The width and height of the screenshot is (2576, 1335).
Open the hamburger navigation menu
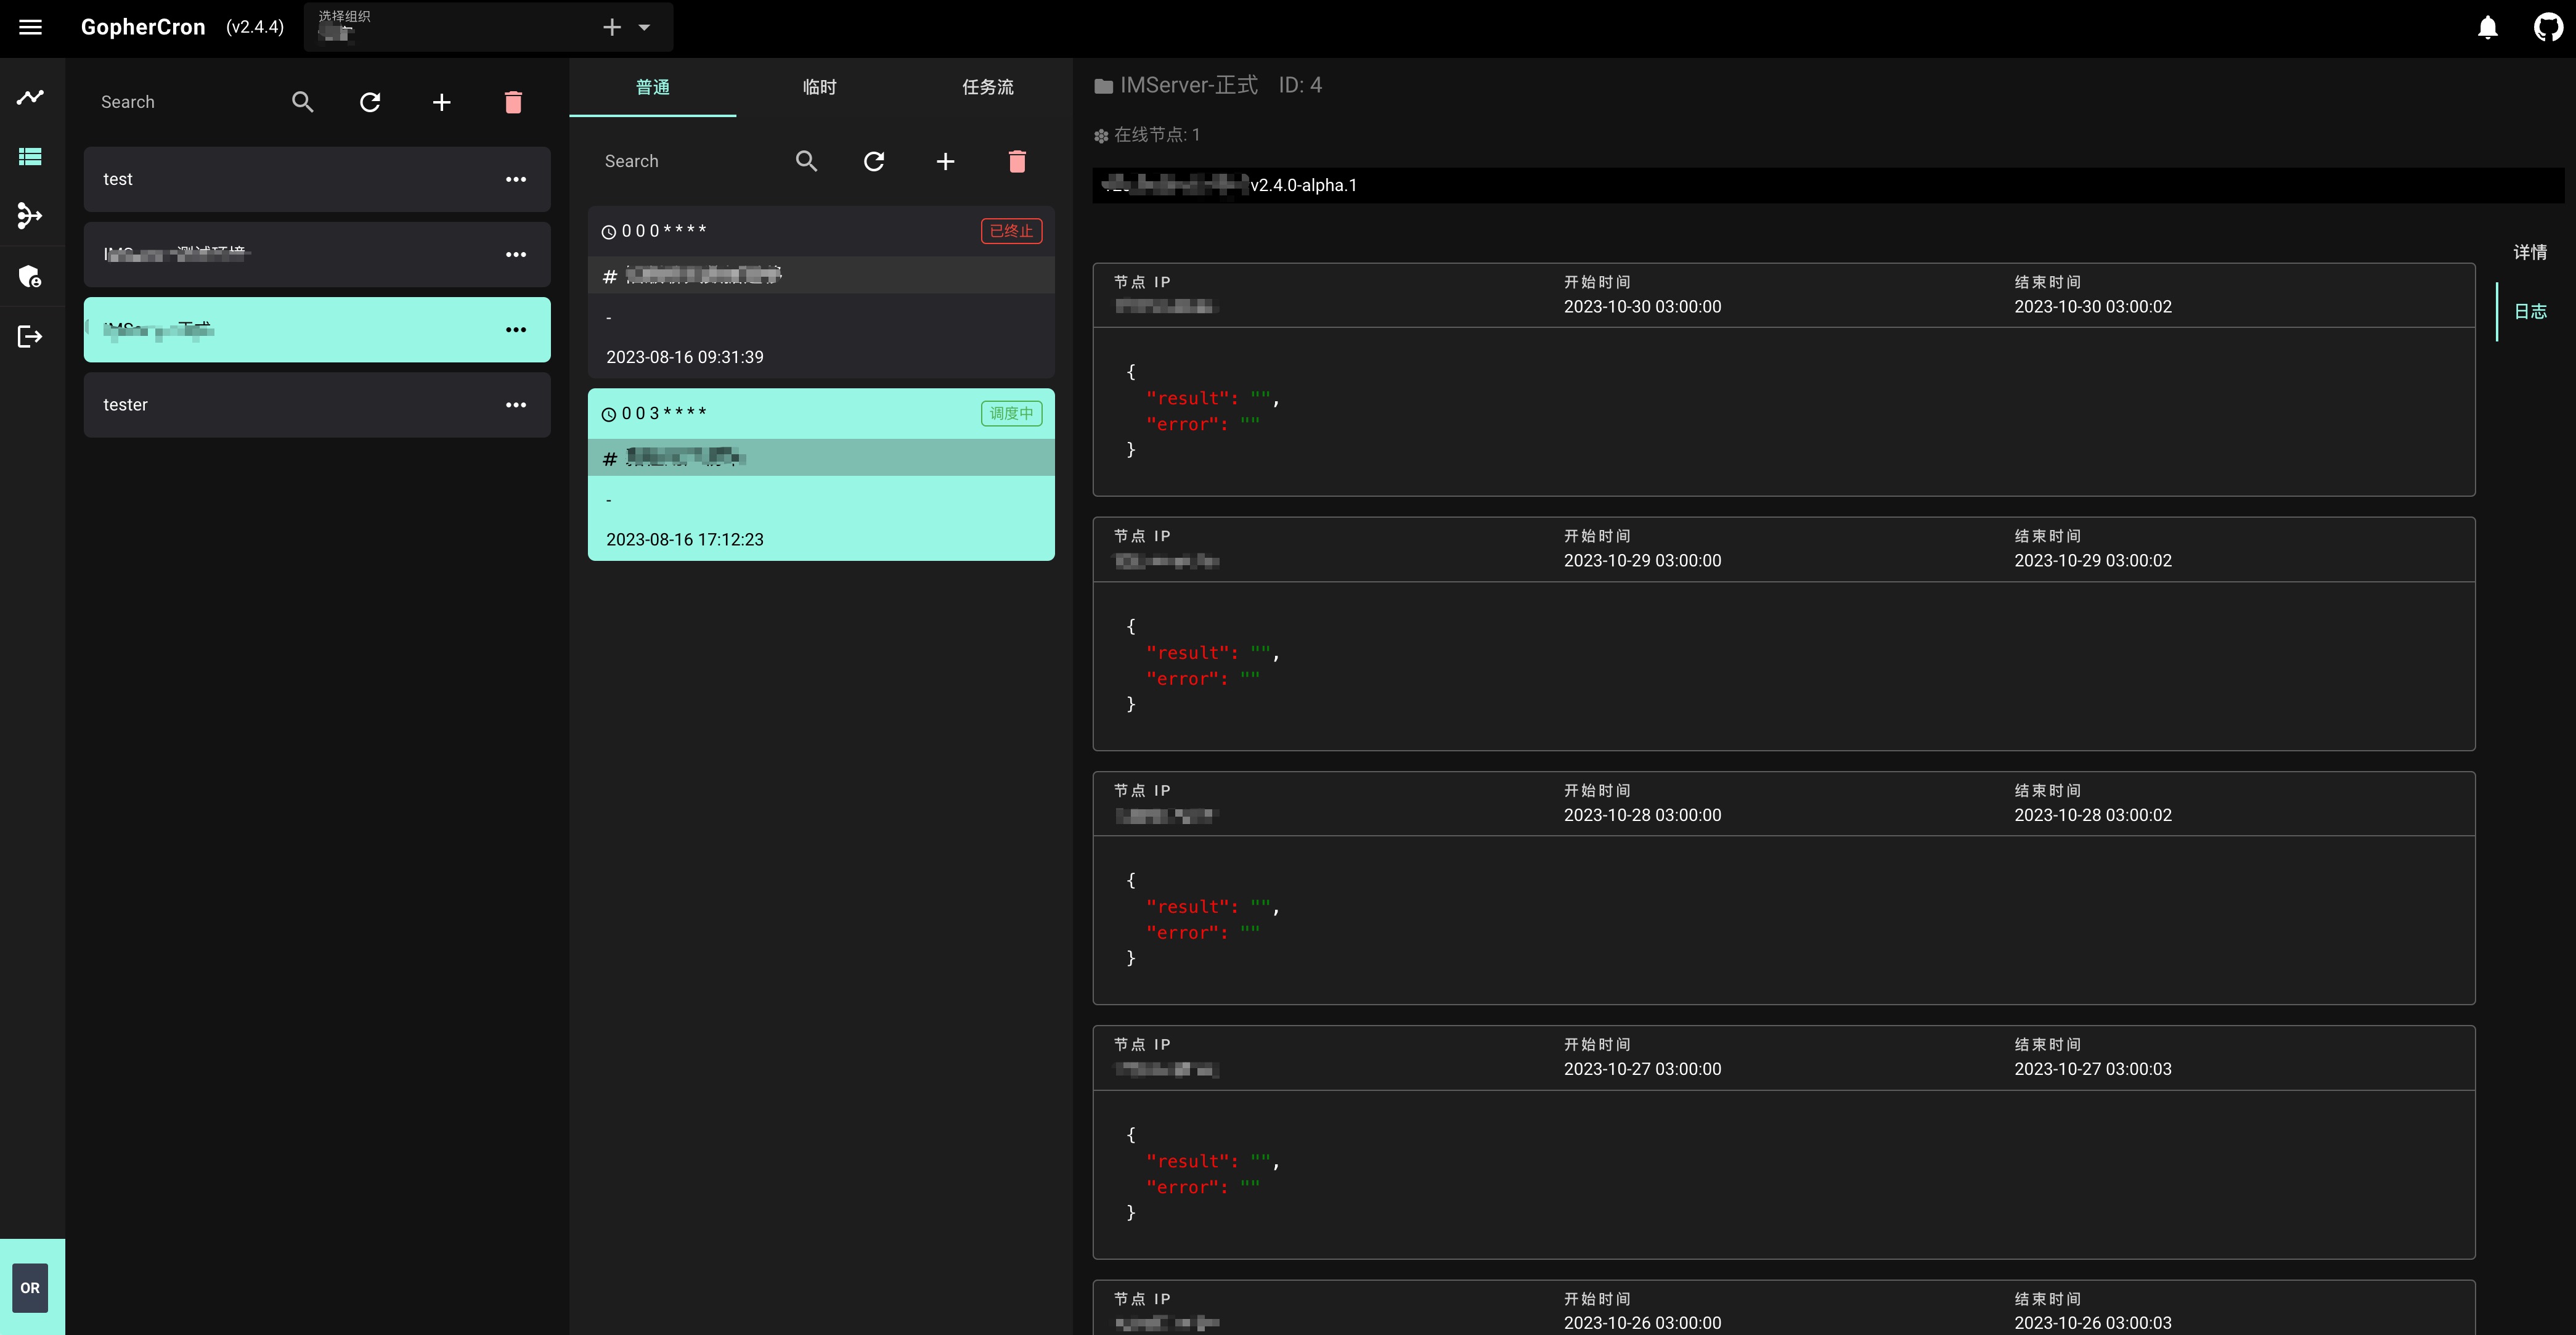click(x=31, y=27)
